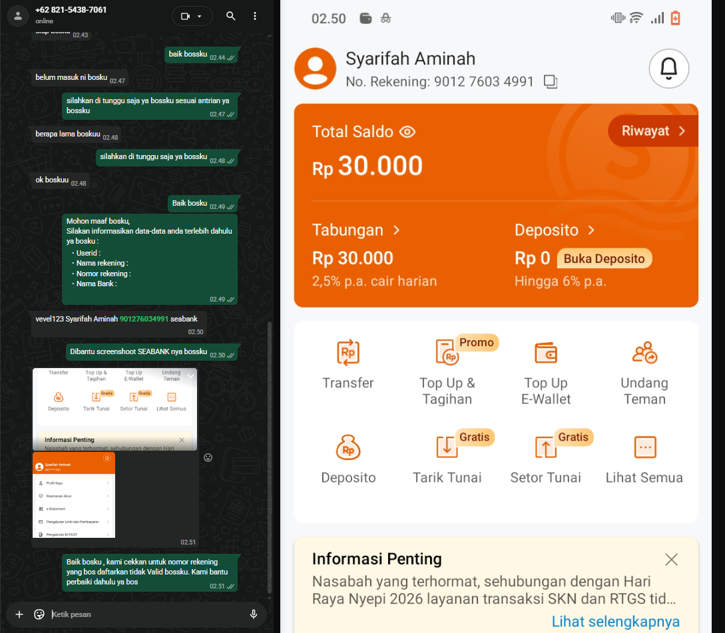Open Setor Tunai icon
Screen dimensions: 725x633
point(546,447)
